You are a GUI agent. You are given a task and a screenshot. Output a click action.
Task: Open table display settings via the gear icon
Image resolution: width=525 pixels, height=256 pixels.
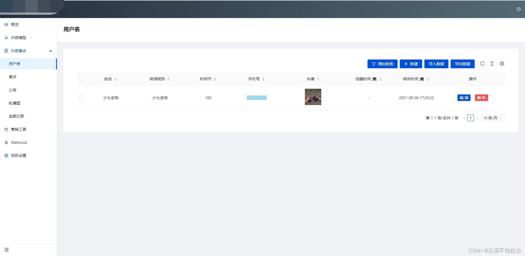(x=502, y=64)
